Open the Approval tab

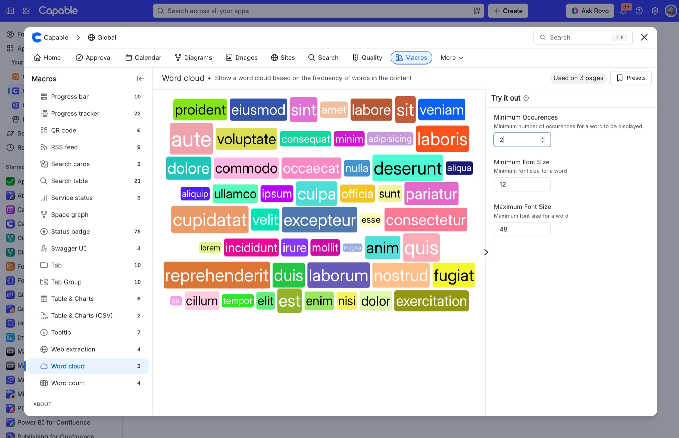[x=94, y=58]
